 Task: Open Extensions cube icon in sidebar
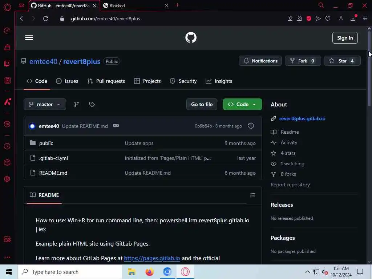tap(7, 162)
